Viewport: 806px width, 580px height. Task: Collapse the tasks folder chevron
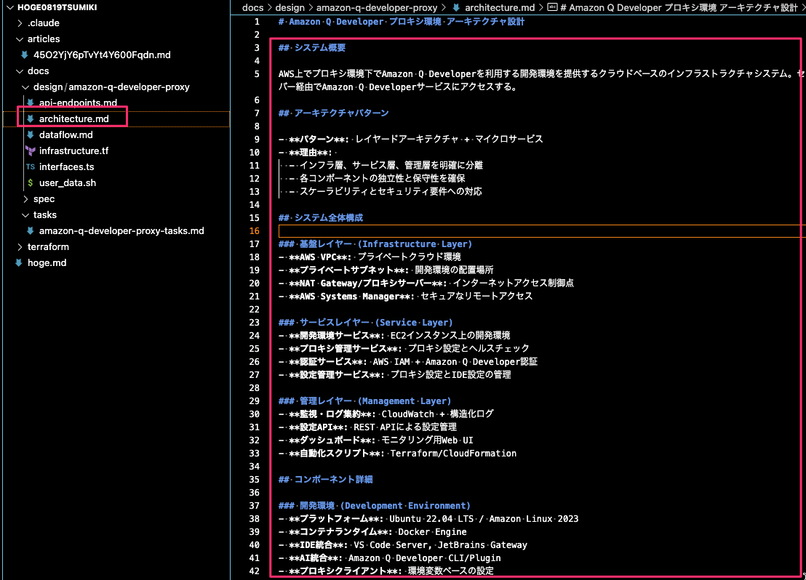coord(25,215)
